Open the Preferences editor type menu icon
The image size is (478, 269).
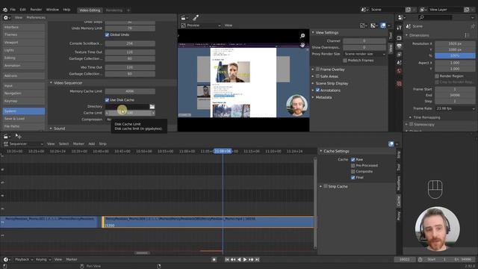(x=7, y=18)
